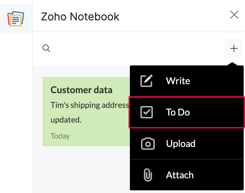Click the "Zoho Notebook" header title
Viewport: 245px width, 193px height.
click(x=80, y=16)
